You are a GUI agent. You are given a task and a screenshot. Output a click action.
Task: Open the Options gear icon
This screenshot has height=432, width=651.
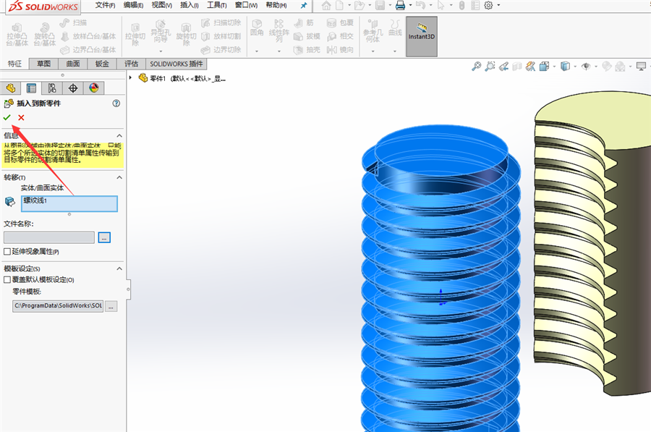point(489,5)
